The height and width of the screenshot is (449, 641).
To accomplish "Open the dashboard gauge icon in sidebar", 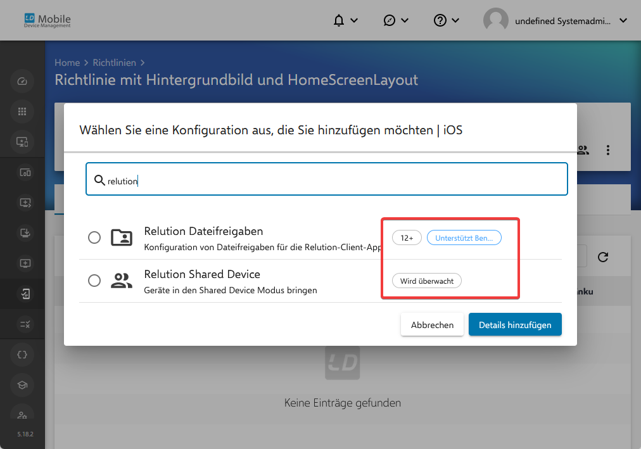I will [x=22, y=81].
